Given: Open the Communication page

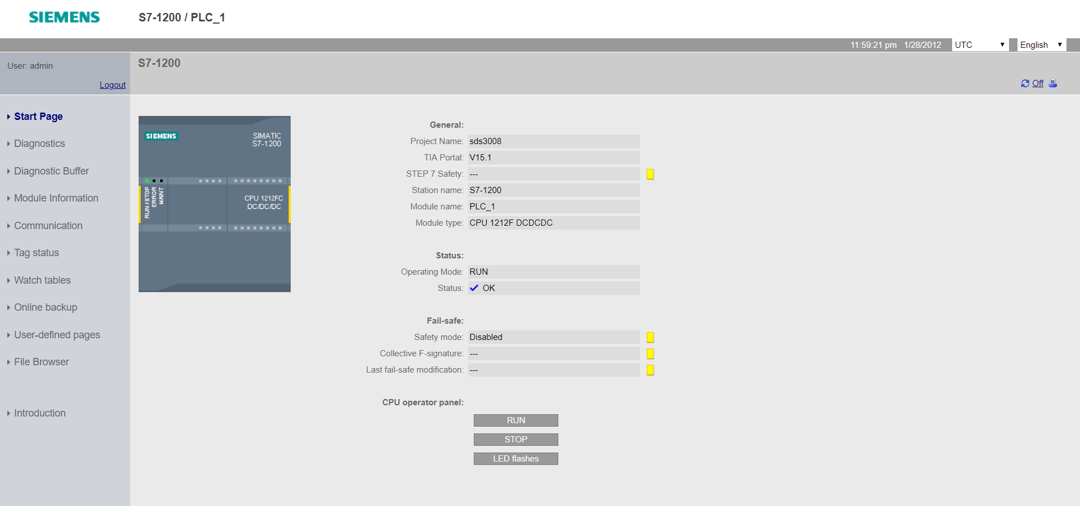Looking at the screenshot, I should pos(48,226).
